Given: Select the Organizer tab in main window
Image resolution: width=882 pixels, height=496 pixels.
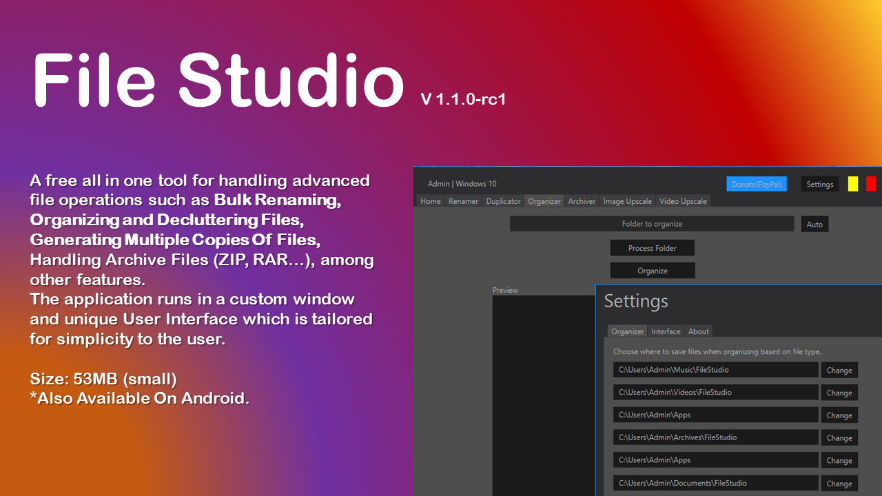Looking at the screenshot, I should [x=544, y=201].
